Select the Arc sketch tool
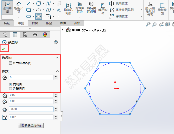The image size is (174, 134). pyautogui.click(x=39, y=10)
